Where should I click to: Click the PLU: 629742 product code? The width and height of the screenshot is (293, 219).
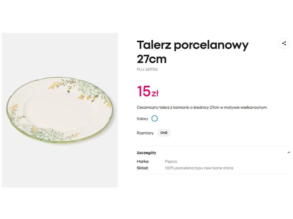pyautogui.click(x=147, y=70)
